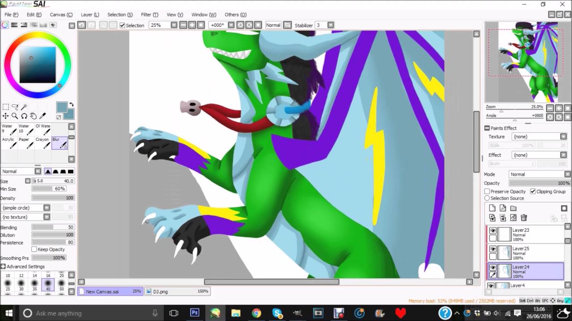Delete the selected layer
This screenshot has width=572, height=321.
tap(524, 218)
